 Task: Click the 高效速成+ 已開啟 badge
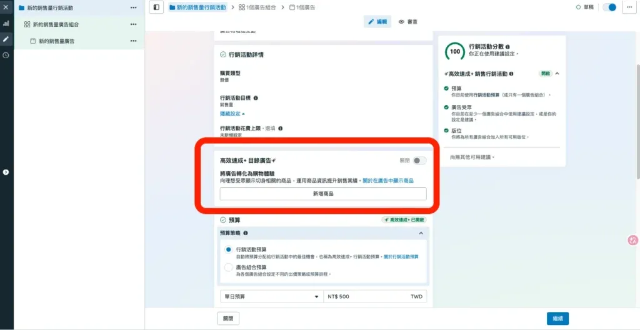coord(404,220)
